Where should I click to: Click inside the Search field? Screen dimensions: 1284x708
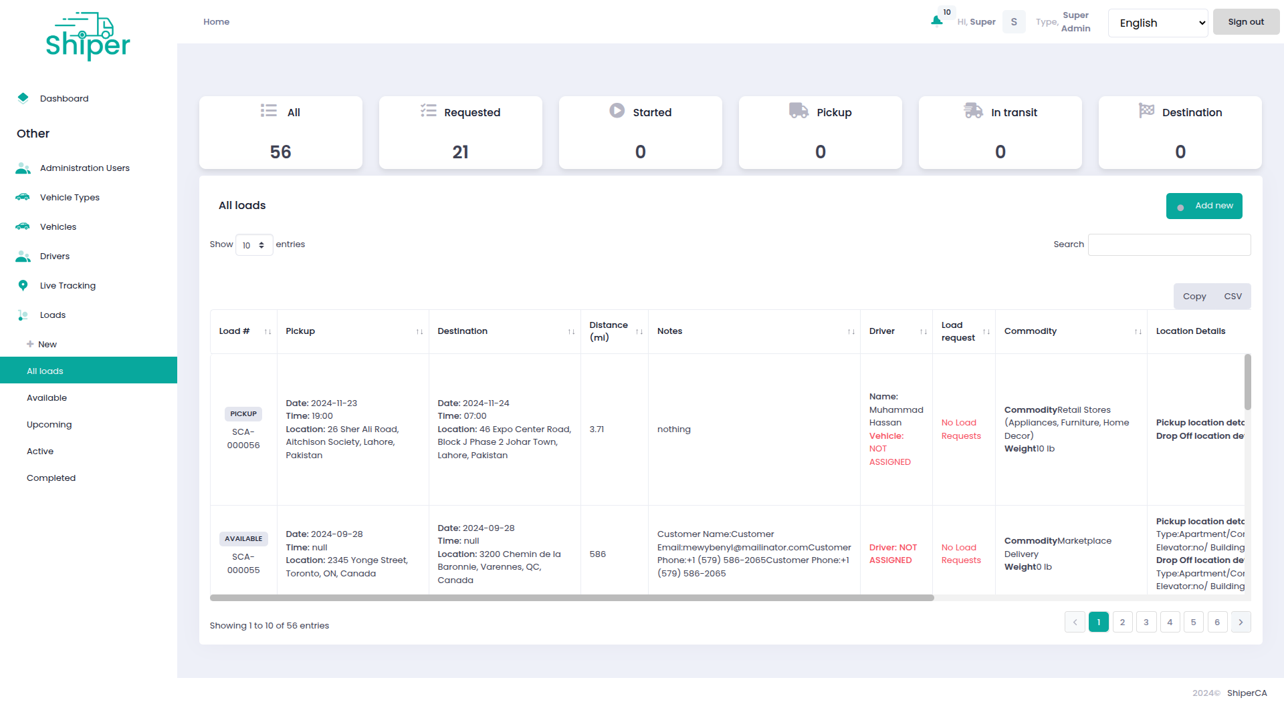(x=1169, y=244)
